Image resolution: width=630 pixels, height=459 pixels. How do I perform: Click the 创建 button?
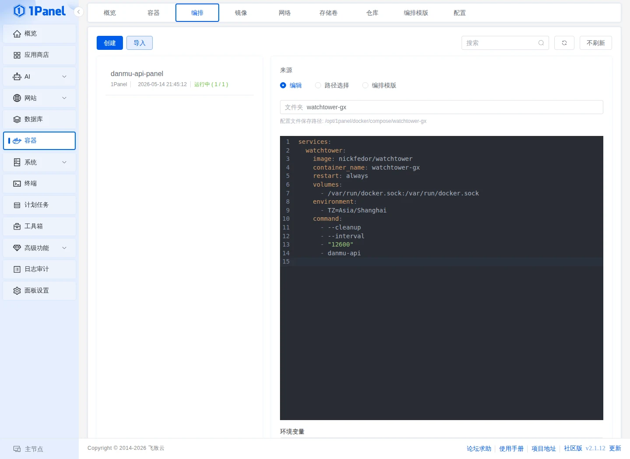110,43
